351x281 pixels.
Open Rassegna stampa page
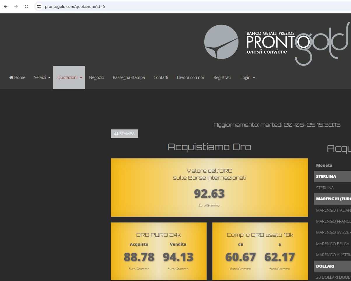(x=129, y=77)
